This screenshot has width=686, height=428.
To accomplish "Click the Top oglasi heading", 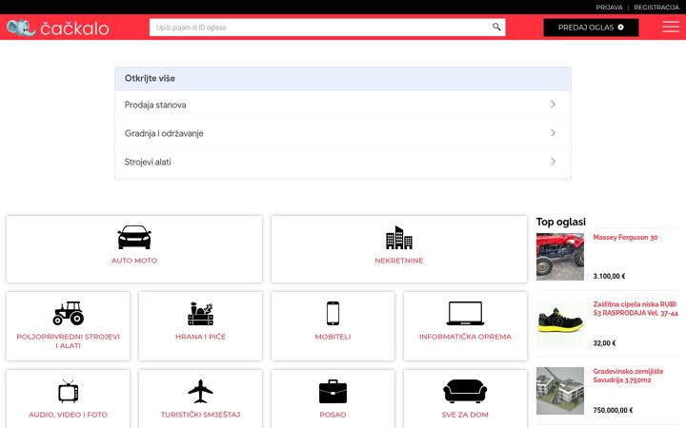I will click(561, 222).
